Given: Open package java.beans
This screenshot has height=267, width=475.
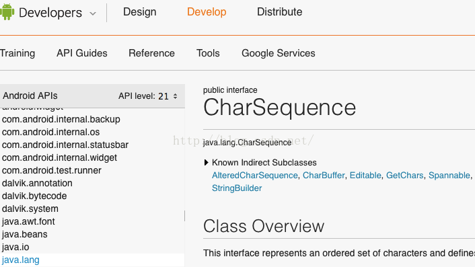Looking at the screenshot, I should point(24,234).
